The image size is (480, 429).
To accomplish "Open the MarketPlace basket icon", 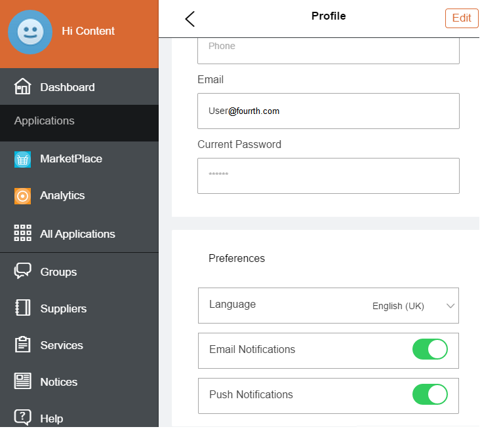I will (23, 159).
